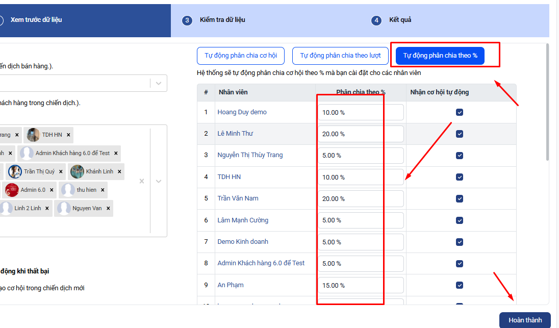Remove Nguyen Van tag

[108, 208]
